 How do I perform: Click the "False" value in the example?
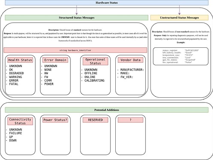pos(188,62)
